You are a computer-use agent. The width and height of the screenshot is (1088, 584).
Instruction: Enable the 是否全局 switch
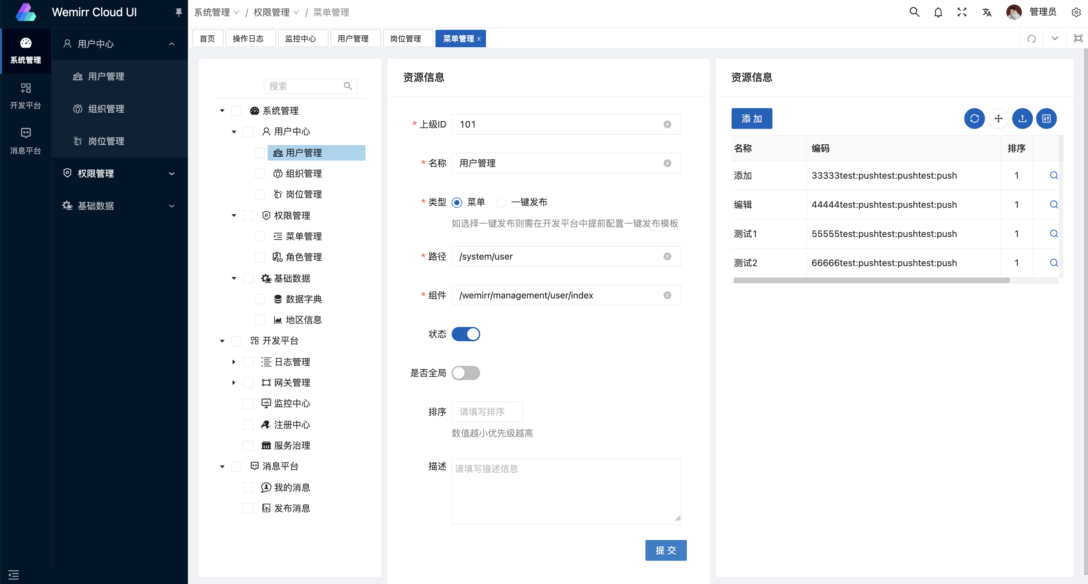coord(466,373)
